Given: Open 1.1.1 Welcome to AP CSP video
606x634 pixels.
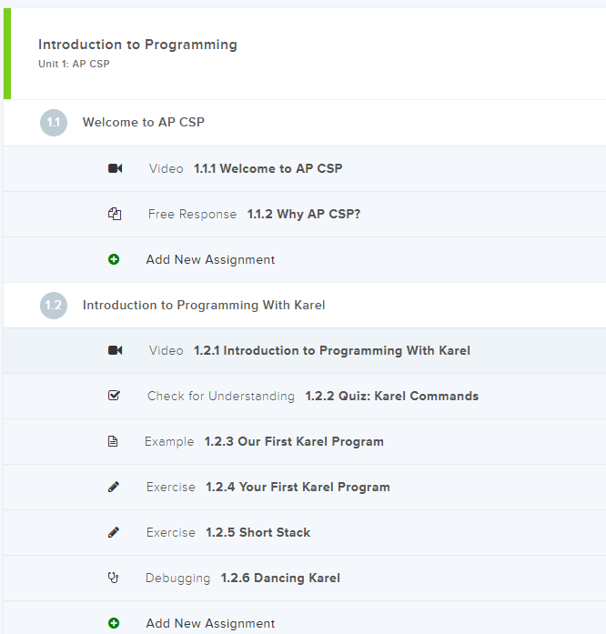Looking at the screenshot, I should pos(268,168).
